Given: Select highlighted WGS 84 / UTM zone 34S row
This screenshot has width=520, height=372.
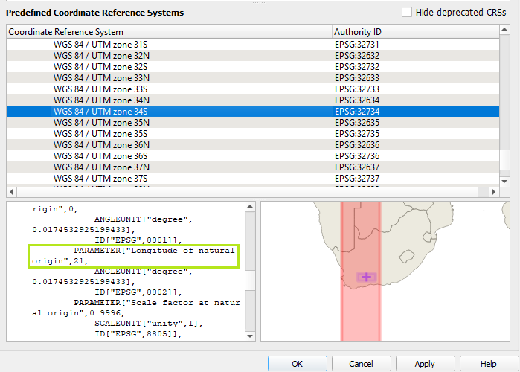Looking at the screenshot, I should [253, 112].
